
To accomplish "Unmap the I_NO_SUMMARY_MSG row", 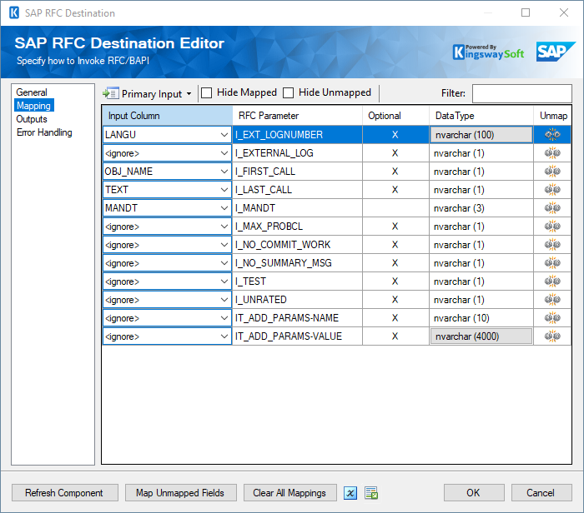I will point(552,263).
